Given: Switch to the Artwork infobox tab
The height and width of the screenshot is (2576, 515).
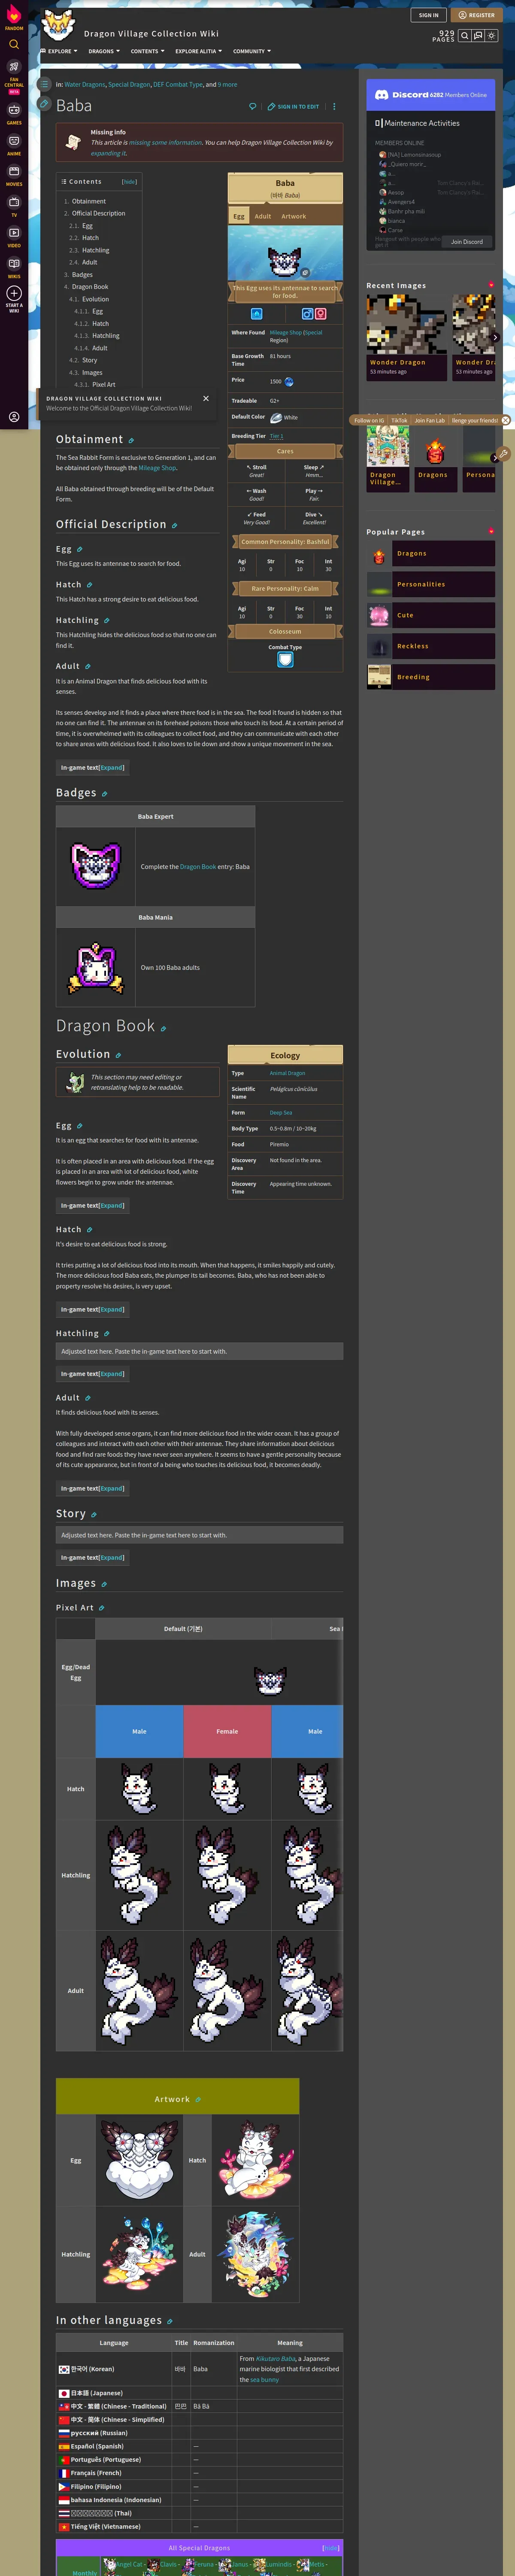Looking at the screenshot, I should click(x=294, y=216).
